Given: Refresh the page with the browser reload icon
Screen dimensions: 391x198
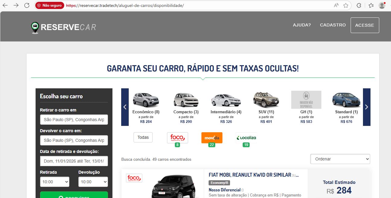Looking at the screenshot, I should tap(27, 5).
